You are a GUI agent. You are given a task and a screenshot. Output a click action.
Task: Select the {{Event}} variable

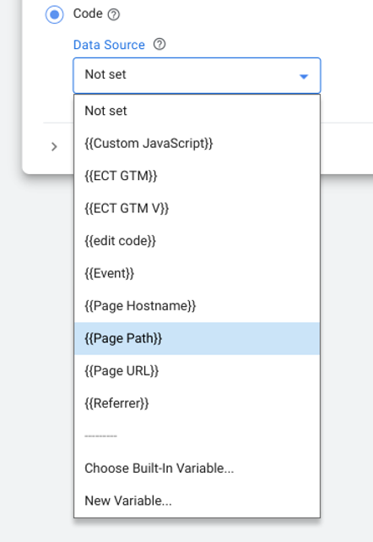[x=197, y=273]
